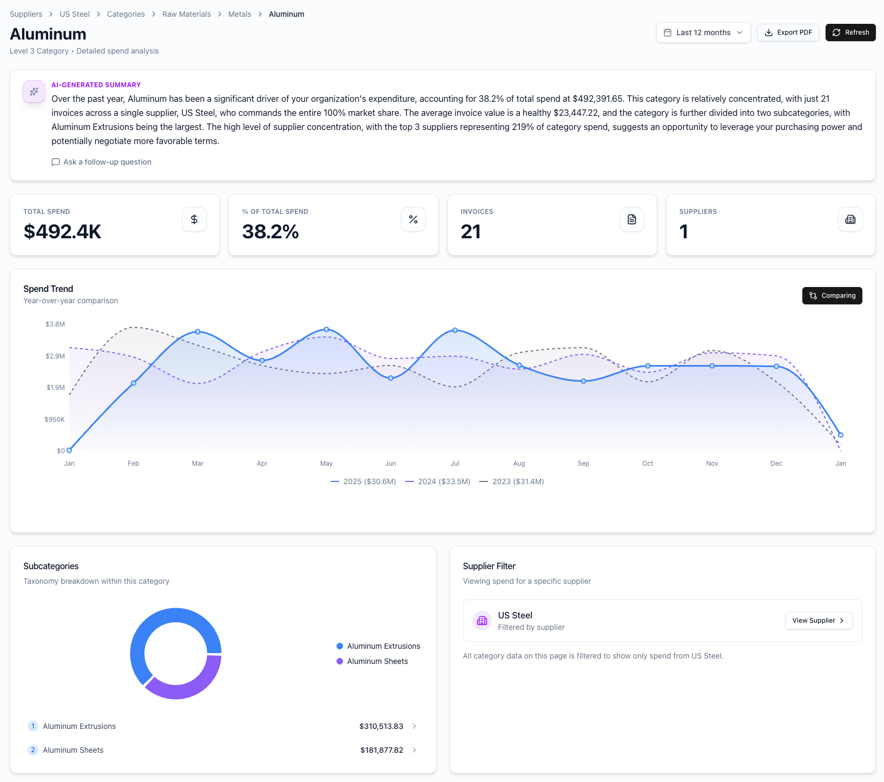Viewport: 884px width, 782px height.
Task: Open the View Supplier button
Action: coord(819,621)
